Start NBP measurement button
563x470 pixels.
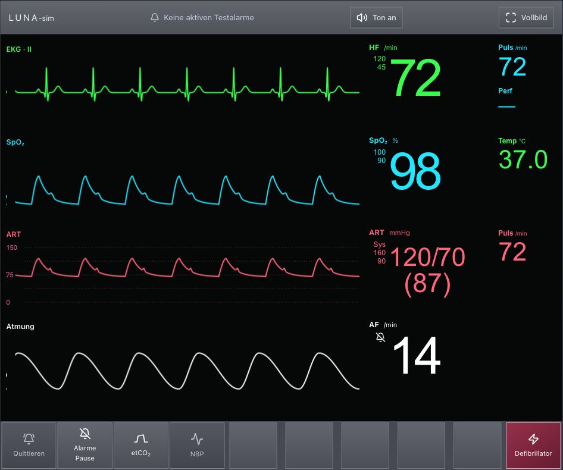coord(197,445)
